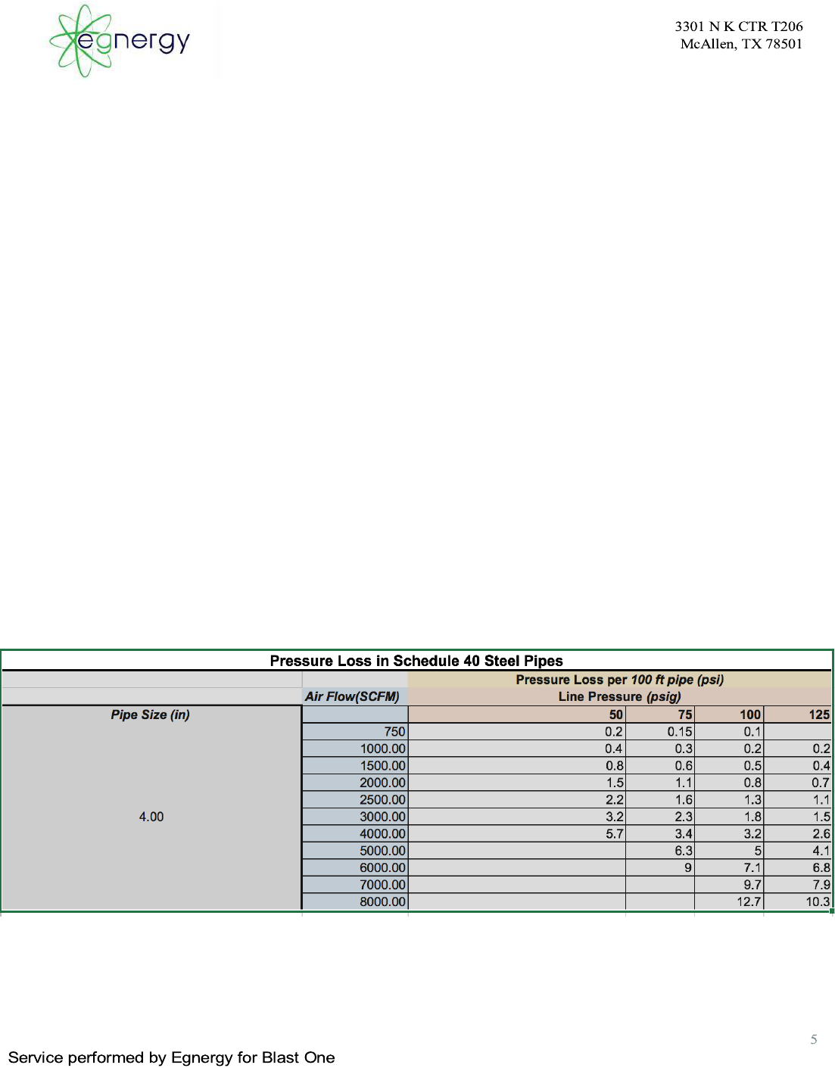Click the '8000.00' air flow cell

click(355, 902)
